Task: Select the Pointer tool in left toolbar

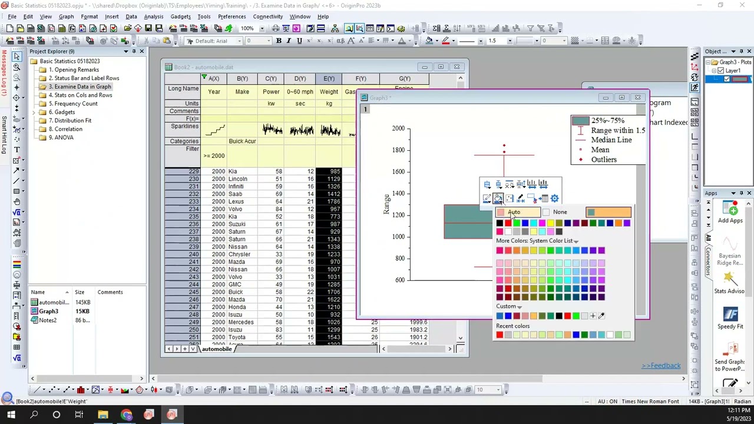Action: (x=16, y=55)
